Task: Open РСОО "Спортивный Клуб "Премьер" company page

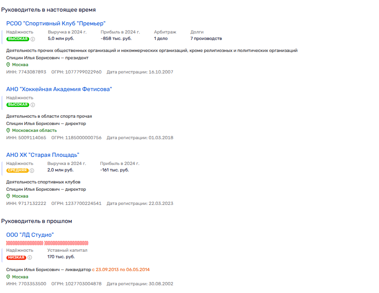Action: [56, 24]
